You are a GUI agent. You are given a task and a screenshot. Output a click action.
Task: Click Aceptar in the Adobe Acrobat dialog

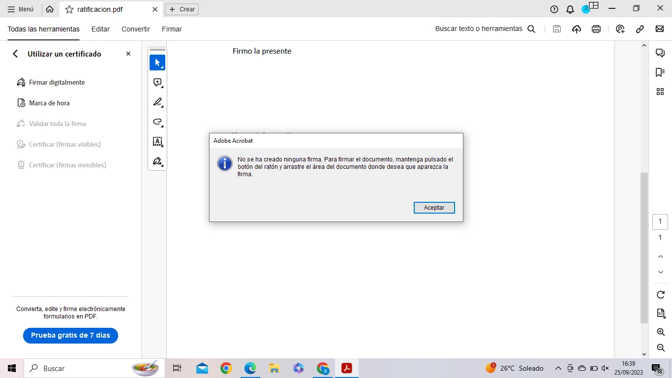(434, 208)
